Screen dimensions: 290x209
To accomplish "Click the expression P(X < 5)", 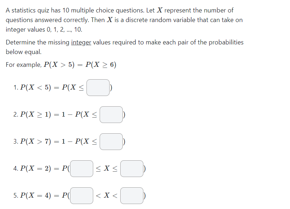I will [37, 87].
